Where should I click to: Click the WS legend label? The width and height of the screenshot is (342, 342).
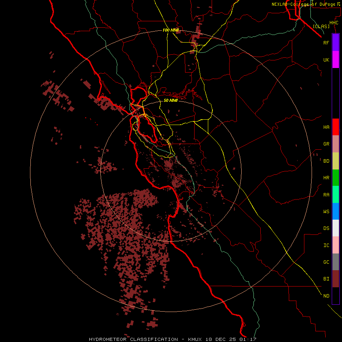point(326,211)
